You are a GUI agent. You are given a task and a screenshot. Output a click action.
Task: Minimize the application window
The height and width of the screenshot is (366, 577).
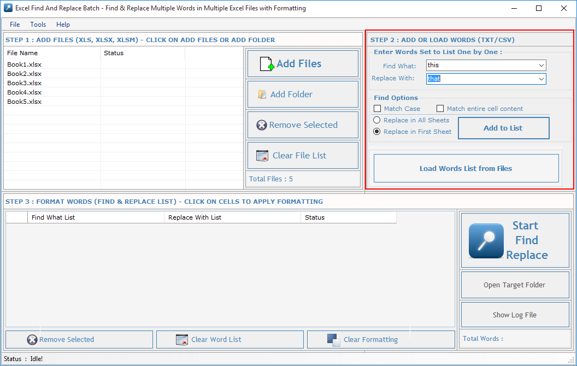tap(514, 8)
